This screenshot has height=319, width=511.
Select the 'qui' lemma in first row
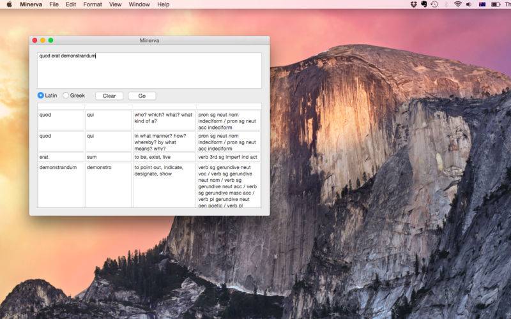coord(109,120)
